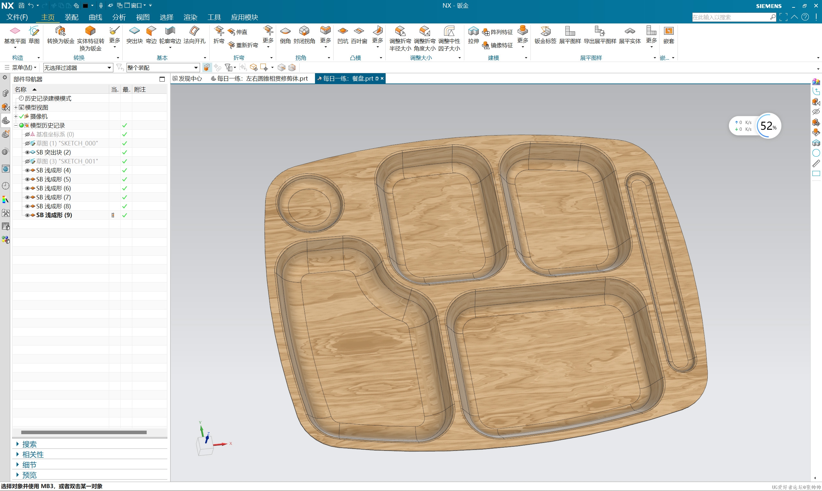Select the 弯边 (Flange) tool
The image size is (822, 491).
point(151,35)
